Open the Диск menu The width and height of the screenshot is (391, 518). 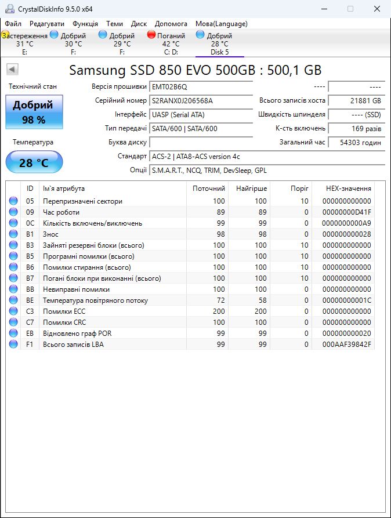coord(139,24)
